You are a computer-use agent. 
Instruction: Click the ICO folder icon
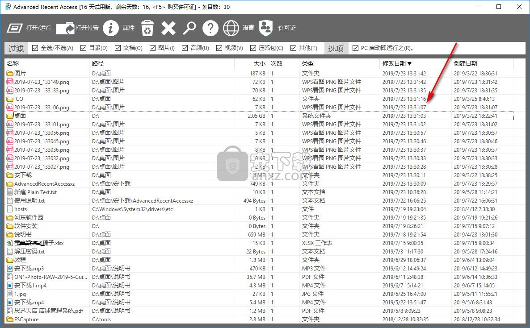(10, 99)
